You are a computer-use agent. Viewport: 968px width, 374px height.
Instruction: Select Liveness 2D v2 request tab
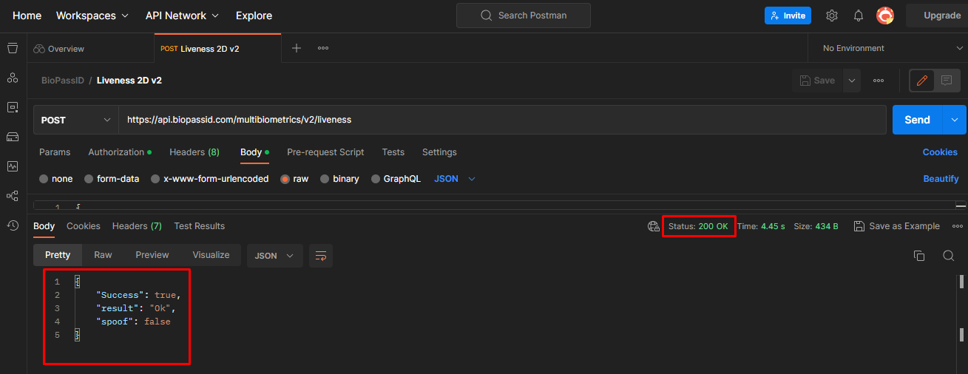(217, 49)
